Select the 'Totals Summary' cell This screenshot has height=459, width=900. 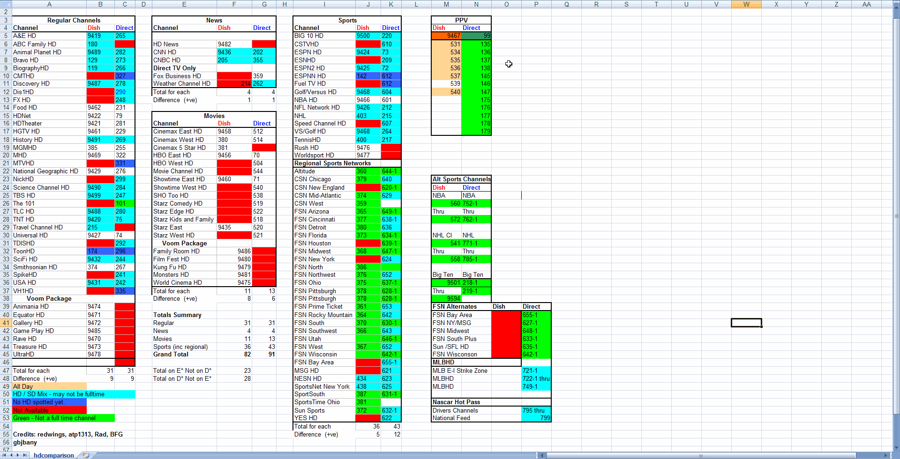tap(184, 315)
